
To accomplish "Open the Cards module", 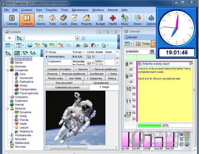I will (x=63, y=20).
